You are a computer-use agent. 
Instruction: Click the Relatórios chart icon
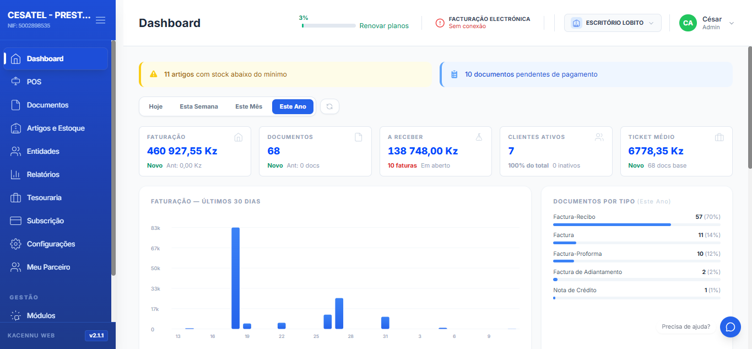[x=16, y=174]
